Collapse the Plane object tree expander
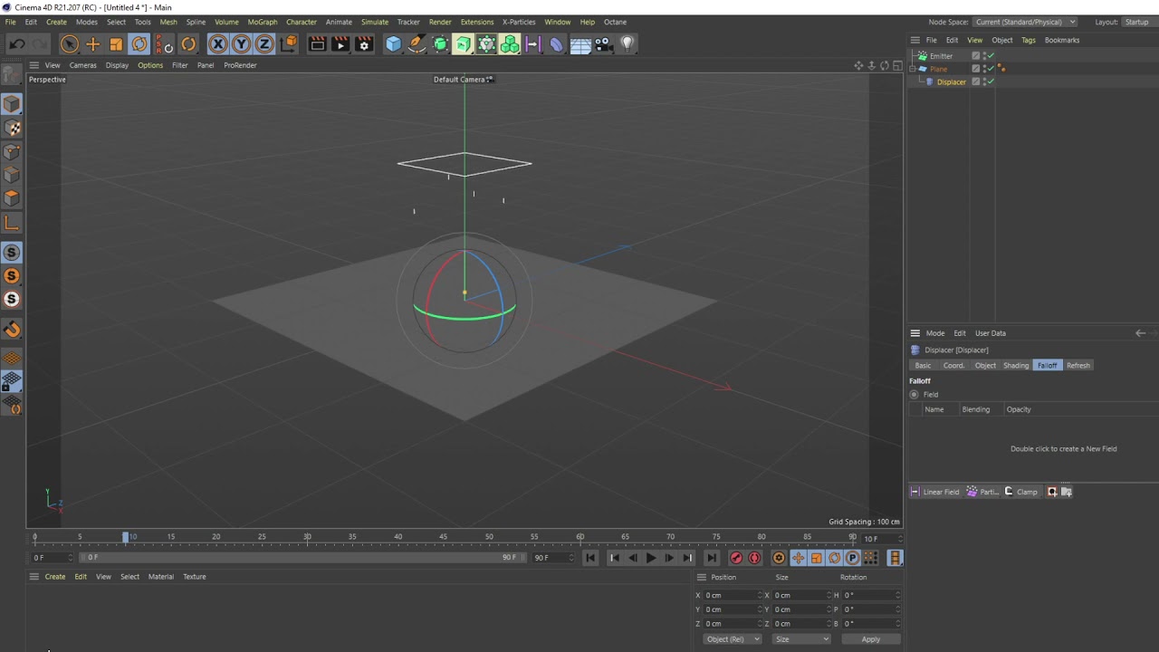The image size is (1159, 652). 913,69
